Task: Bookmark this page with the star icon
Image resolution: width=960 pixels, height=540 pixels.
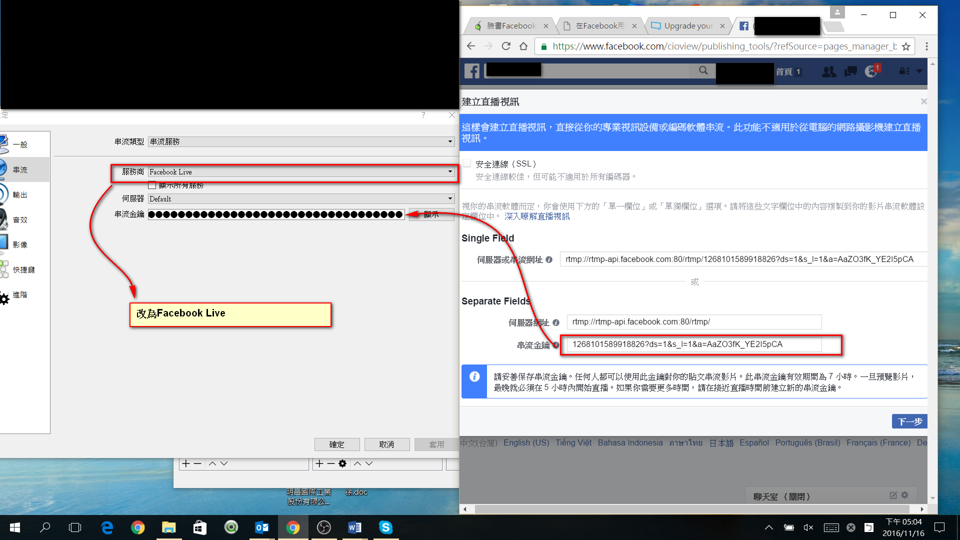Action: pyautogui.click(x=906, y=46)
